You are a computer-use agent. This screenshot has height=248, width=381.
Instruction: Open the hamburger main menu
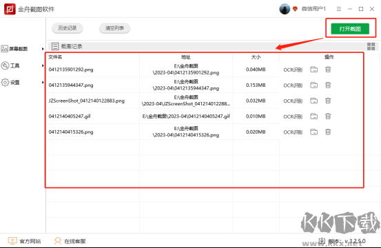[x=339, y=9]
